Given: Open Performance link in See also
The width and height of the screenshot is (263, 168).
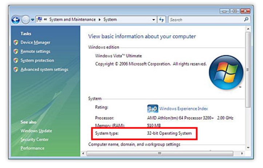Looking at the screenshot, I should (x=32, y=148).
